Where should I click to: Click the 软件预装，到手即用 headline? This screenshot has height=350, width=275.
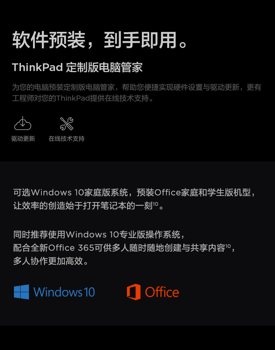[99, 40]
